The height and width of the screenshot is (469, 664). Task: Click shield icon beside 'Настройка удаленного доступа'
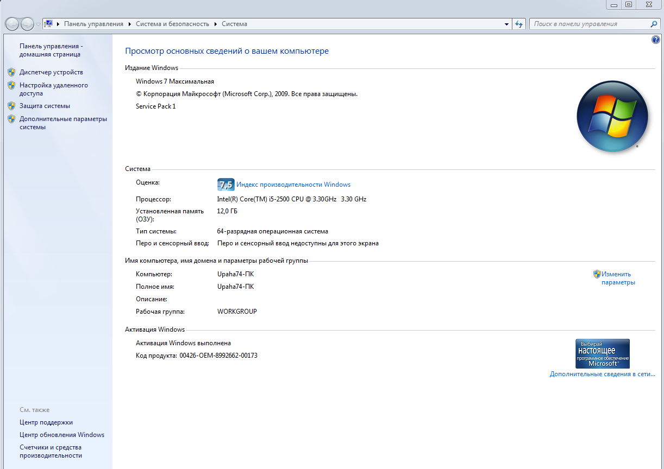(x=11, y=85)
